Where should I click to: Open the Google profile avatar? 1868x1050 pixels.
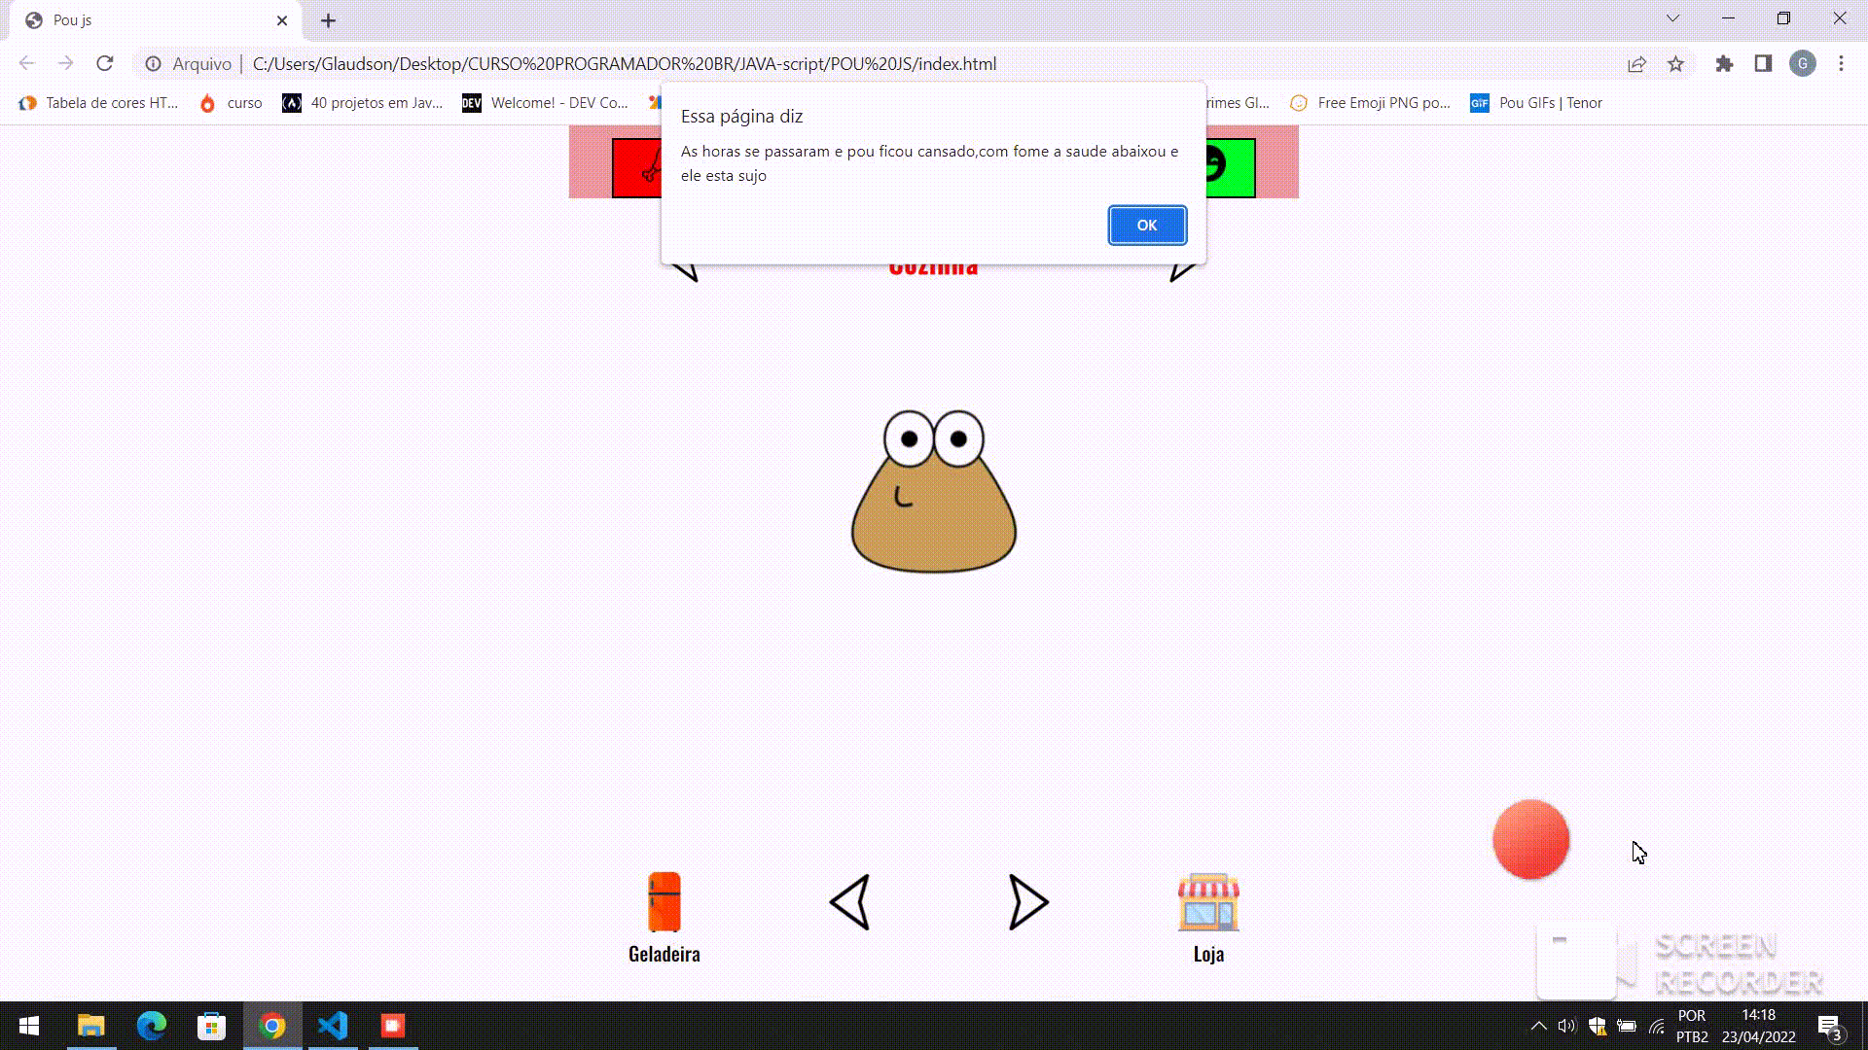1803,64
